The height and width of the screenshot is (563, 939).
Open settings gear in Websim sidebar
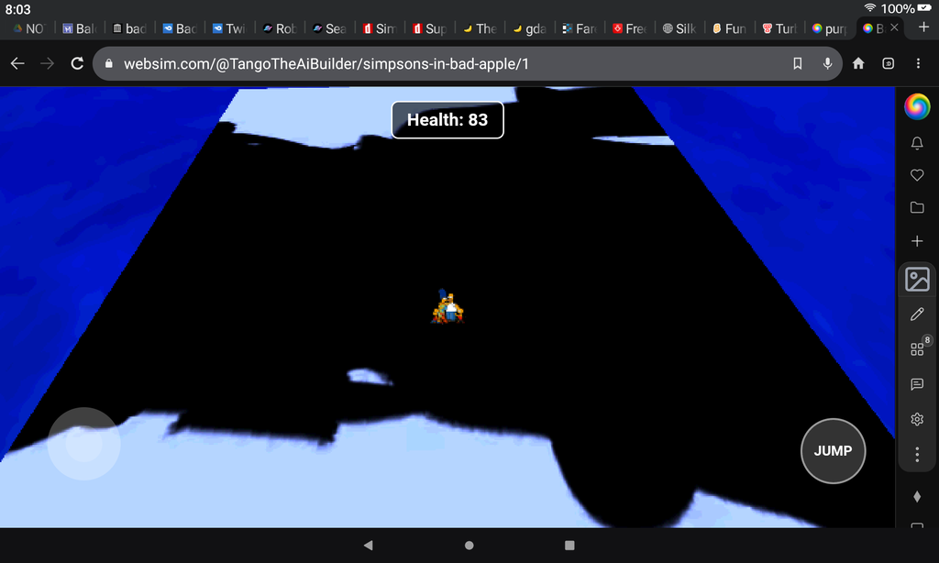(x=917, y=419)
